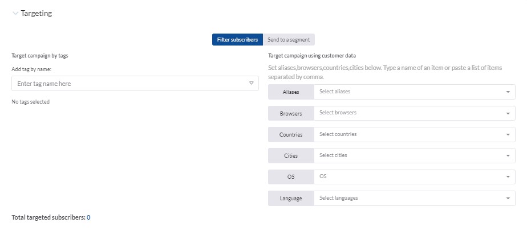This screenshot has height=231, width=527.
Task: Open the tag name dropdown triangle
Action: 251,83
